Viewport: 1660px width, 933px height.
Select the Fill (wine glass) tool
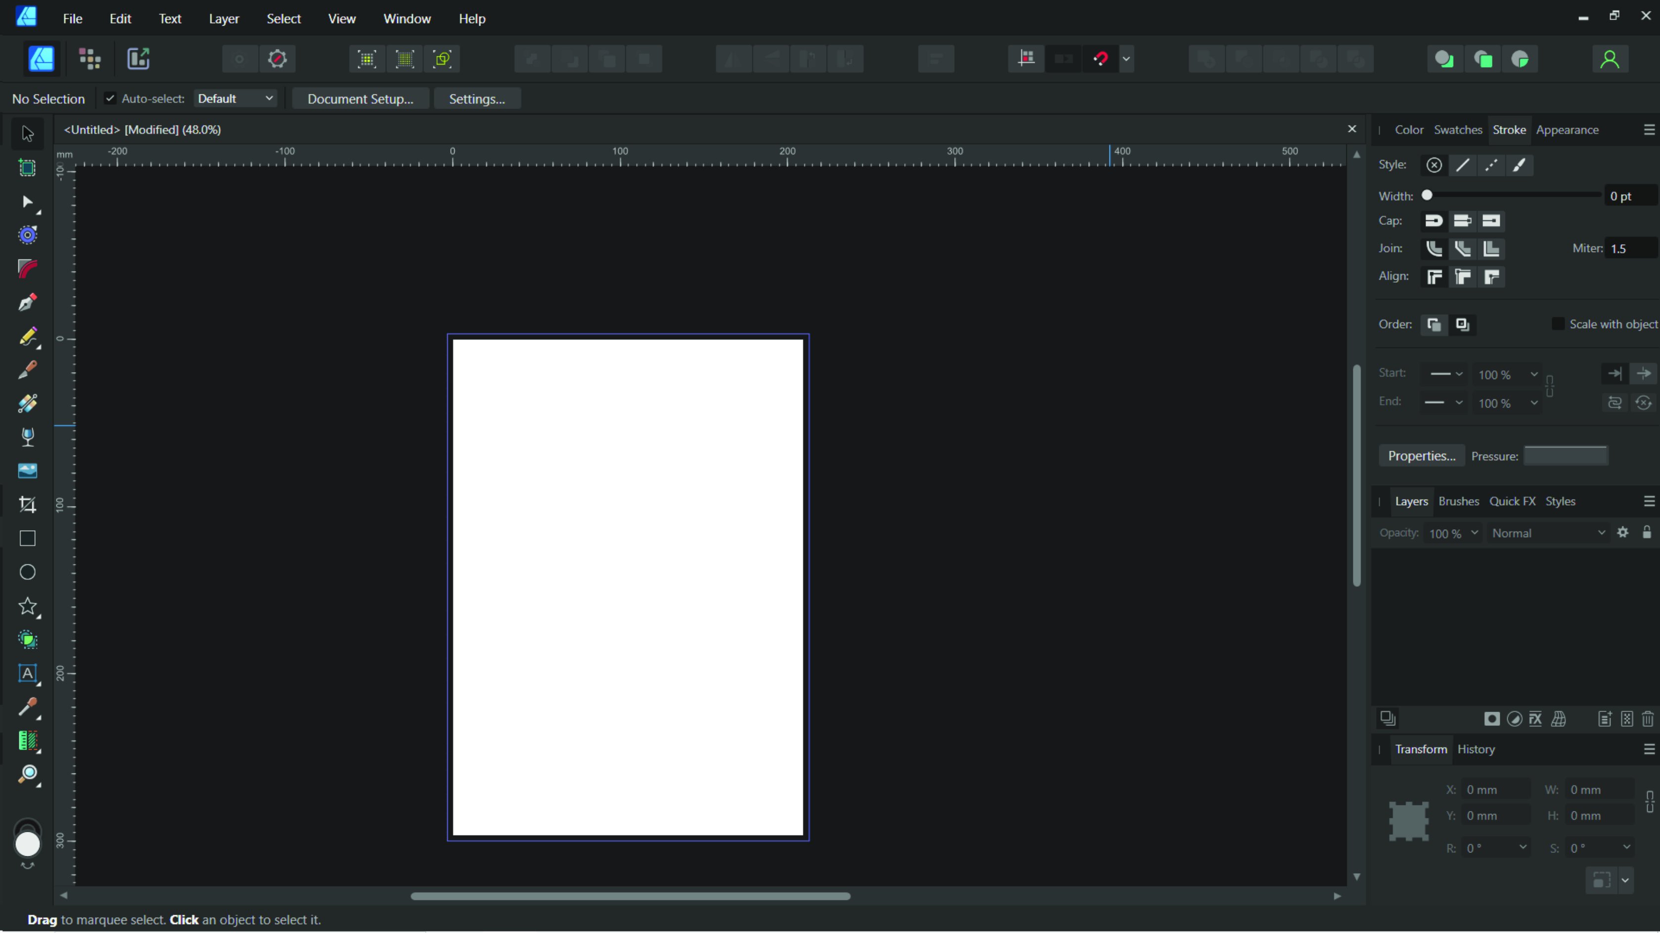[x=27, y=437]
